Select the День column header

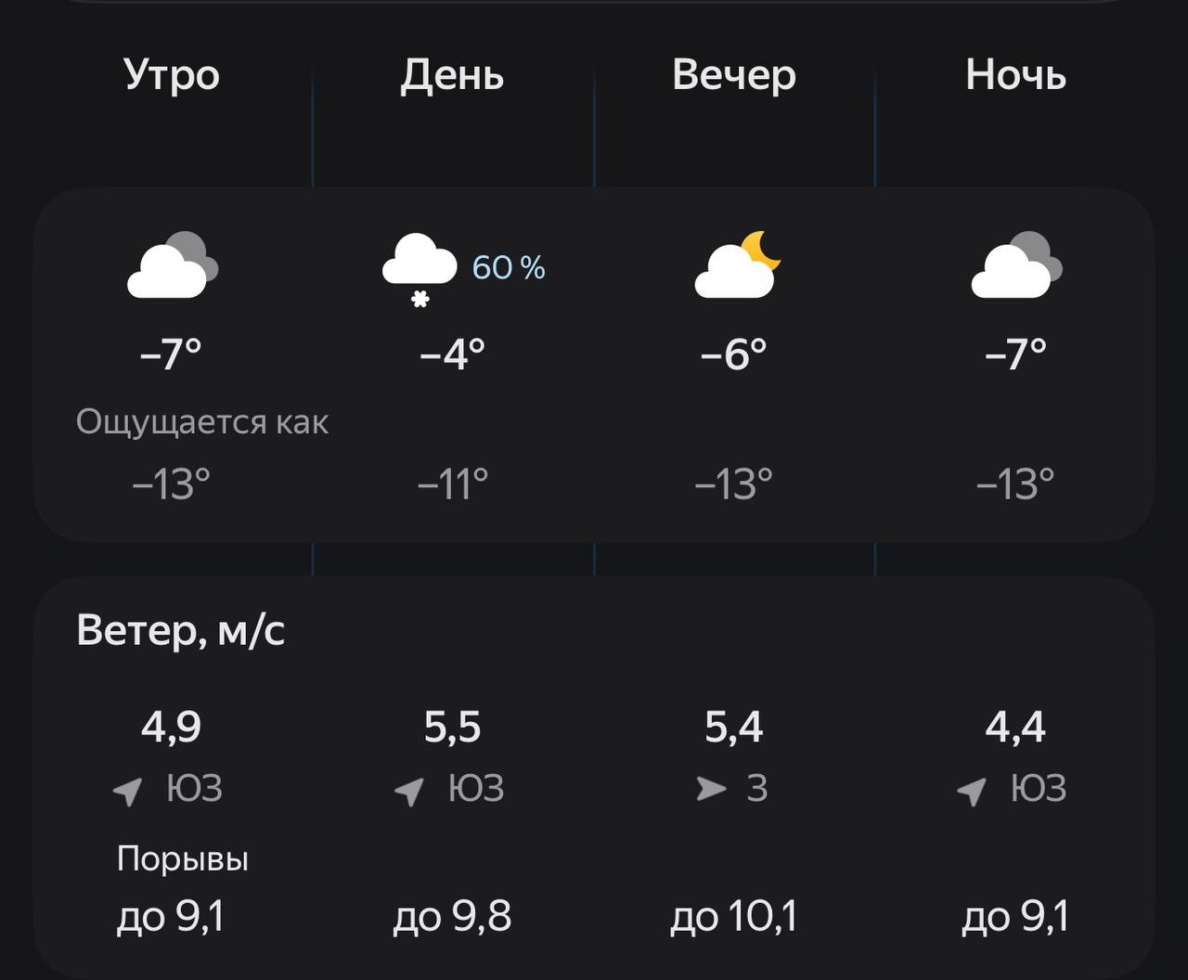click(452, 75)
